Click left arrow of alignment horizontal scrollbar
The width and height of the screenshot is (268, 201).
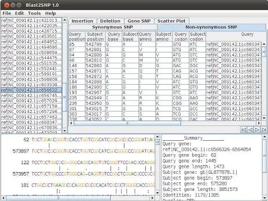3,198
